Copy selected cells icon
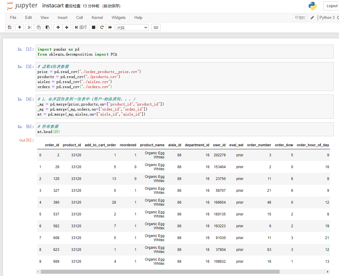This screenshot has height=276, width=339. click(x=38, y=27)
